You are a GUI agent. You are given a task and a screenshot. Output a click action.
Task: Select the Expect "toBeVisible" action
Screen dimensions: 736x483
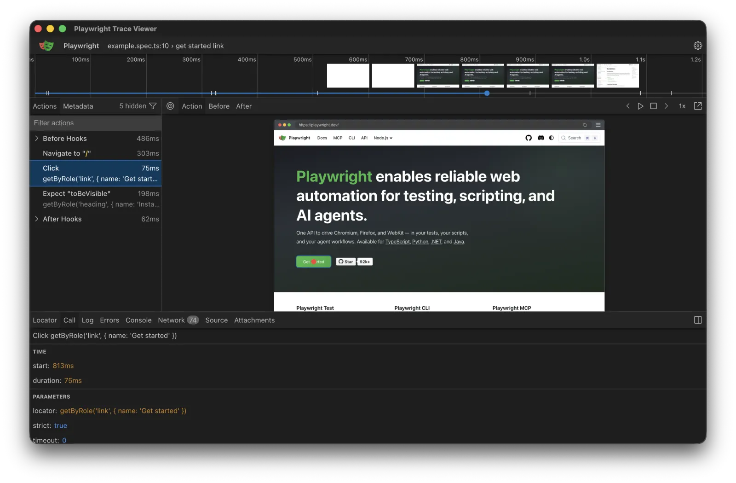(x=96, y=199)
